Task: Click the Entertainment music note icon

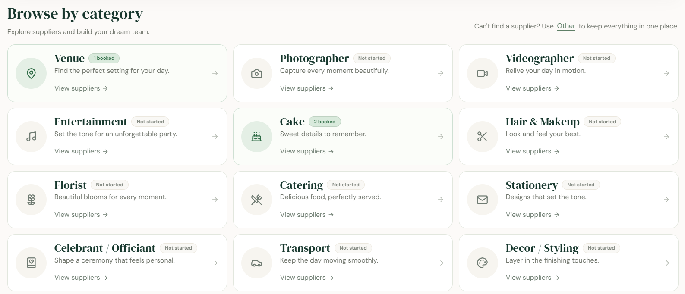Action: tap(31, 137)
